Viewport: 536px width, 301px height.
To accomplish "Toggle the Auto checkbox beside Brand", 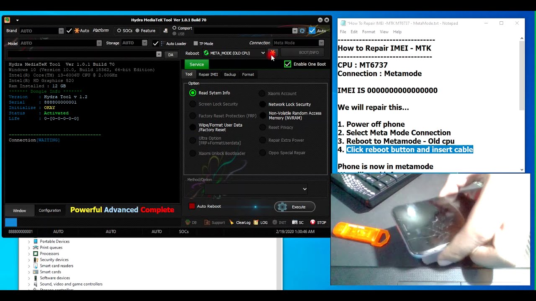I will coord(69,31).
